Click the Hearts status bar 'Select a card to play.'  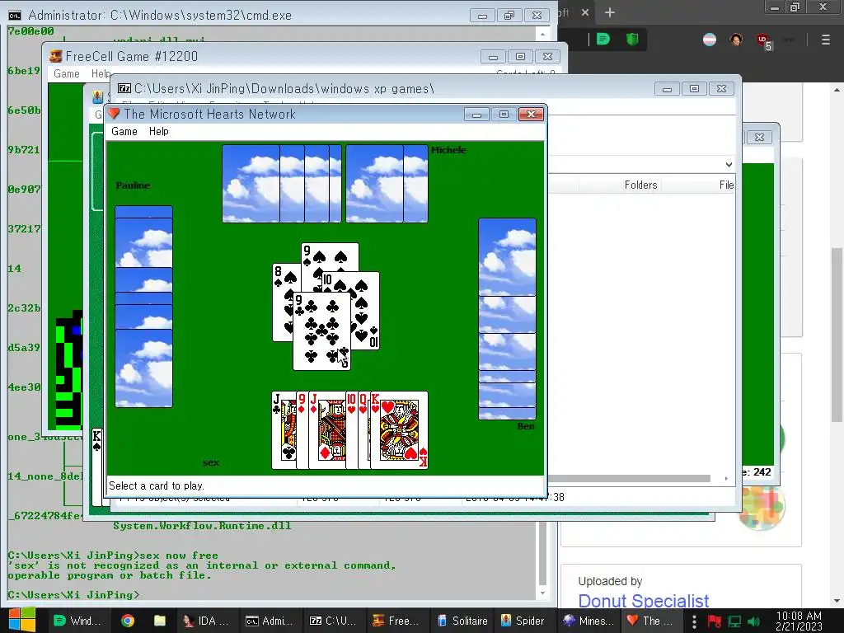click(156, 485)
